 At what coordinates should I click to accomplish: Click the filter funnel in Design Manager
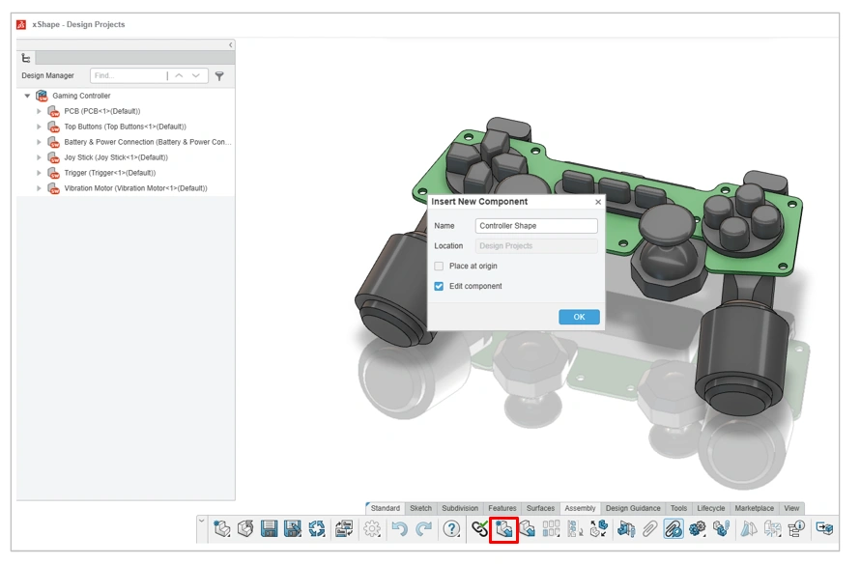tap(219, 76)
